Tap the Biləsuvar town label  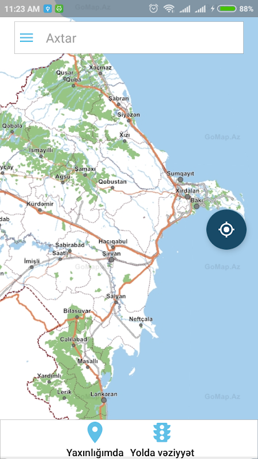(77, 311)
